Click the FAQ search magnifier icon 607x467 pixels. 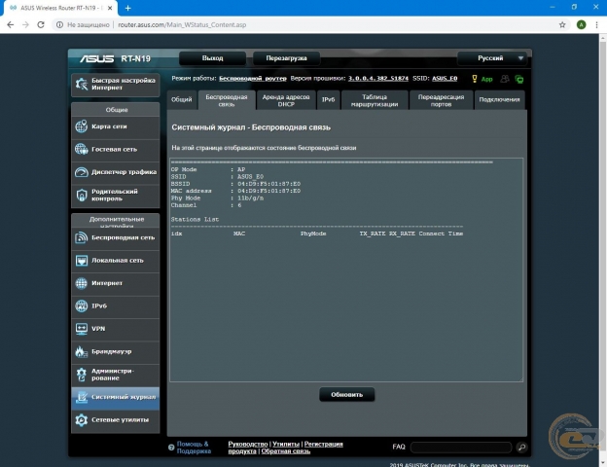(521, 448)
